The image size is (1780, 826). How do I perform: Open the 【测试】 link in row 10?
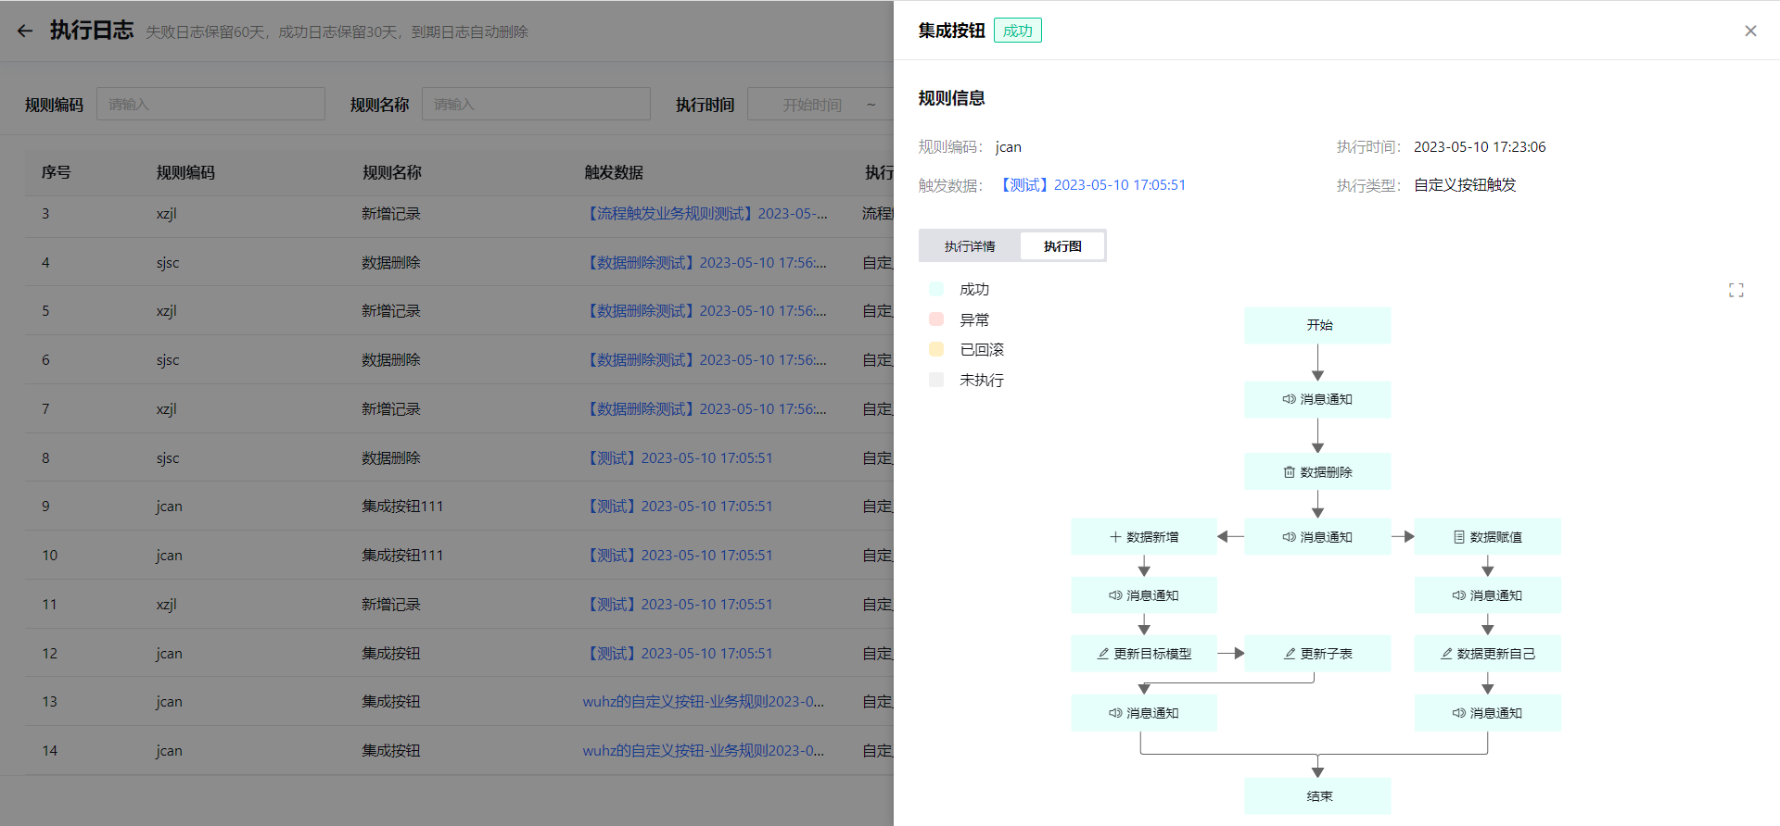point(678,556)
